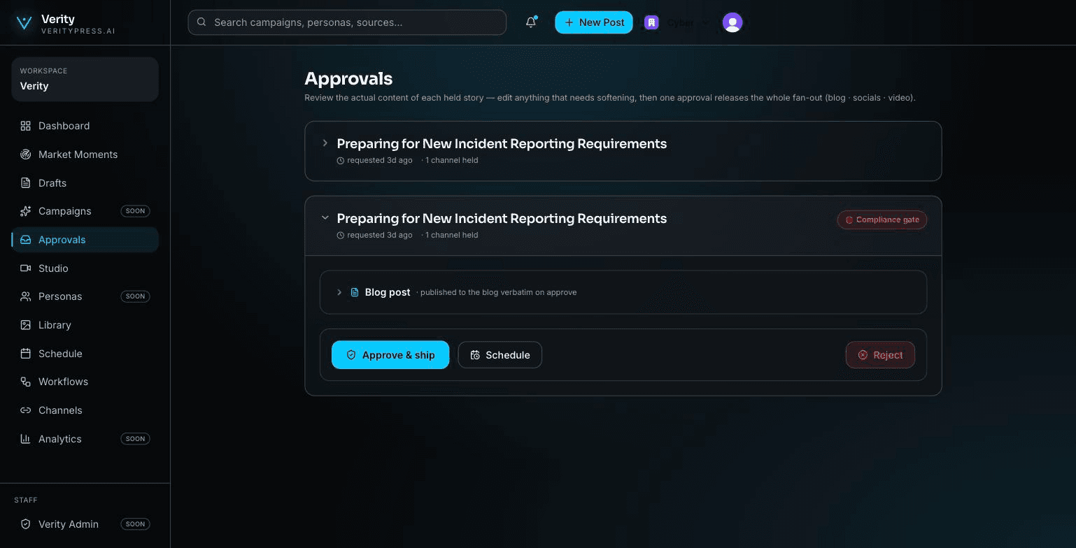This screenshot has width=1076, height=548.
Task: Open the Verity workspace selector
Action: [85, 79]
